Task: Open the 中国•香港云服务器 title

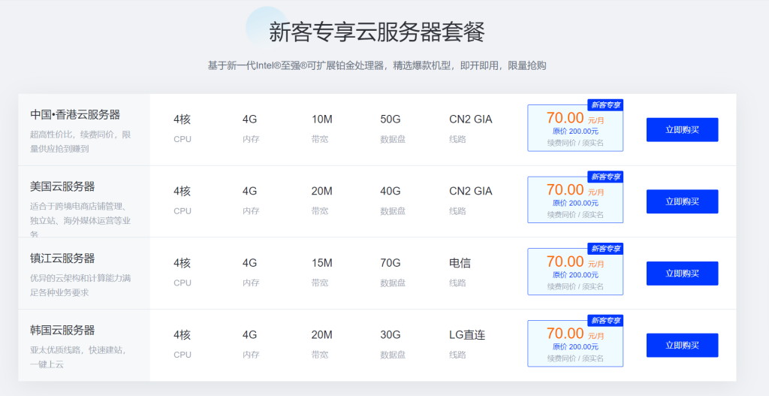Action: pos(75,115)
